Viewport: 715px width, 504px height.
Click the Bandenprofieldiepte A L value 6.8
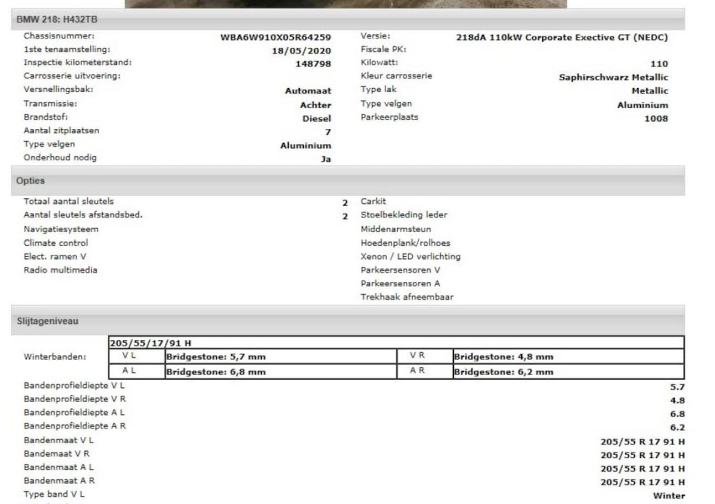click(x=677, y=414)
